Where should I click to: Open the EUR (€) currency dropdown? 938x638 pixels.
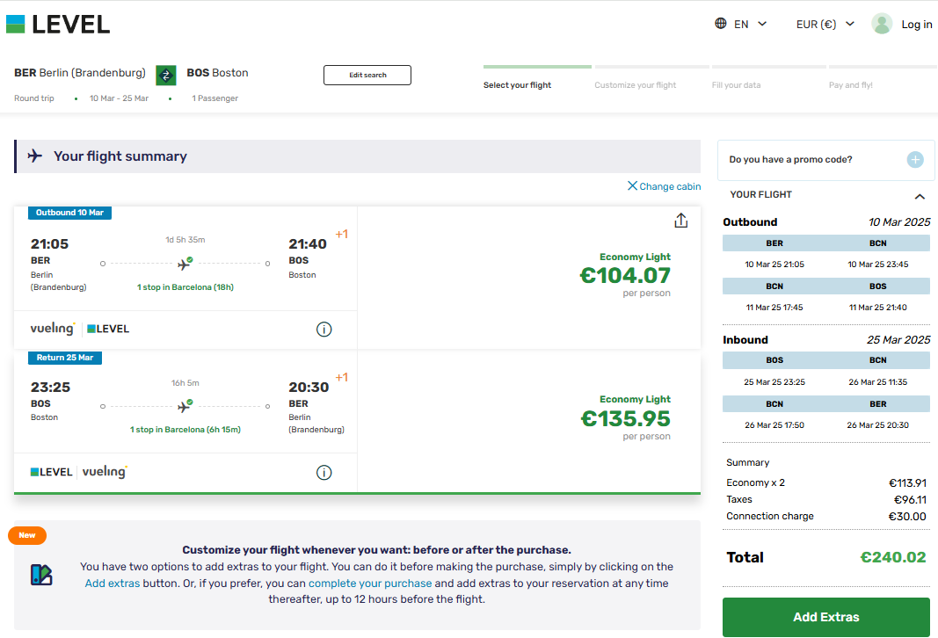825,24
